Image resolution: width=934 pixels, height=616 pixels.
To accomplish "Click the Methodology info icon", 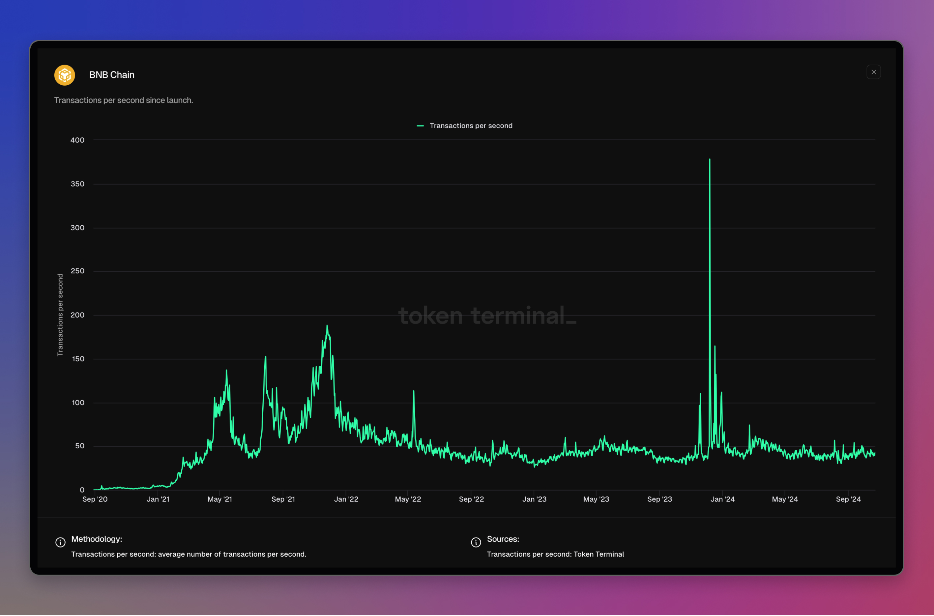I will tap(61, 543).
